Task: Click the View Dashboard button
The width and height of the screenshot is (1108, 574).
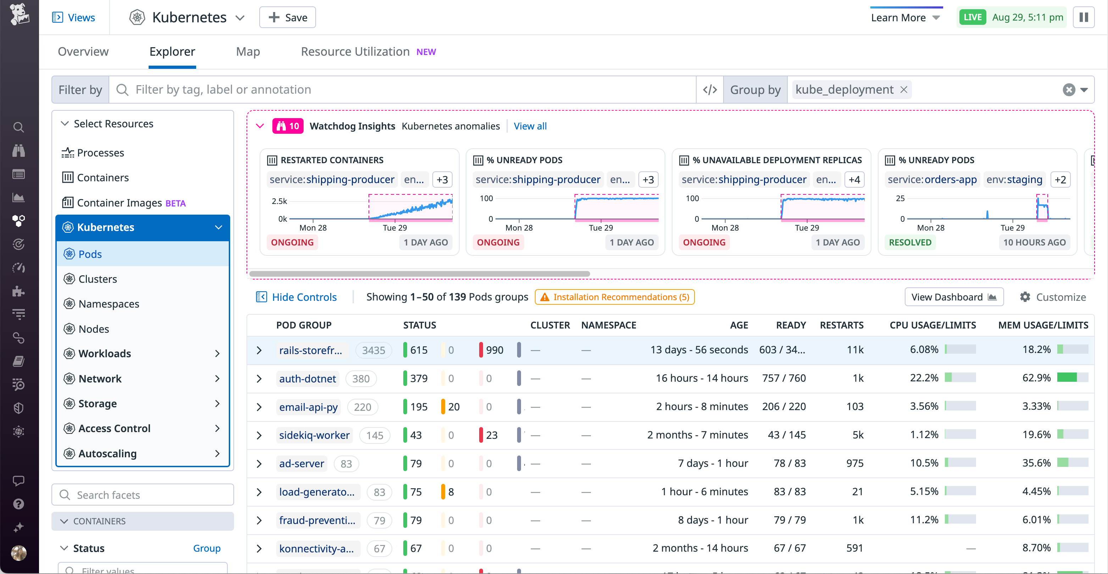Action: click(954, 297)
